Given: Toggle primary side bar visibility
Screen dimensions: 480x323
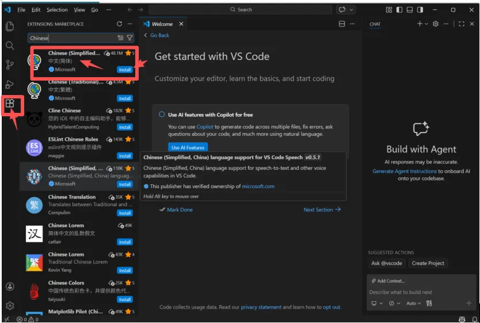Looking at the screenshot, I should point(399,10).
